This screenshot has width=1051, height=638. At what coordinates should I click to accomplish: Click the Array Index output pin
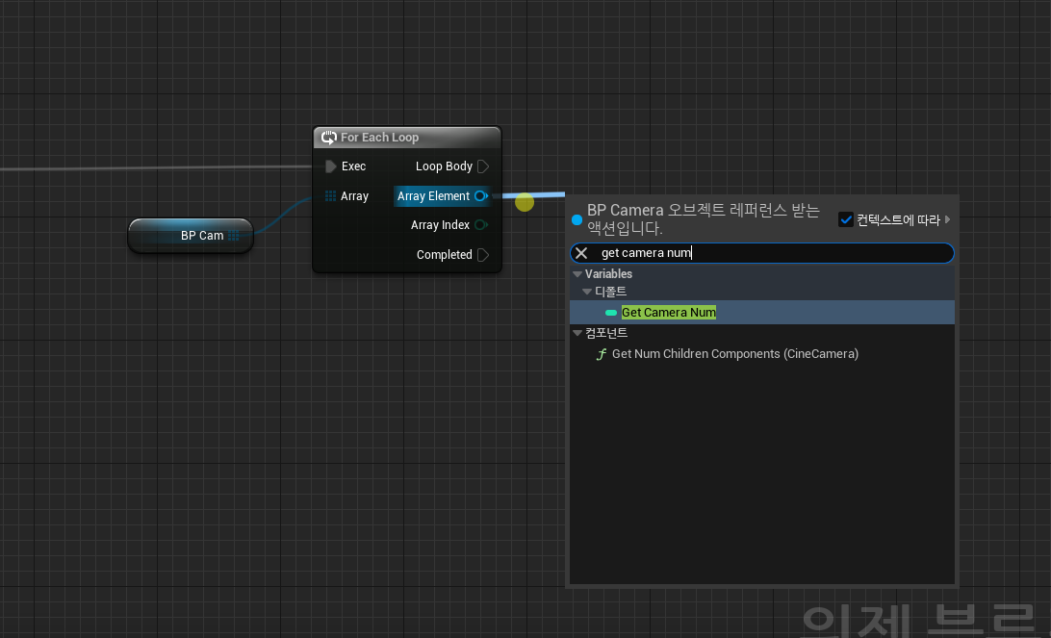[x=480, y=224]
